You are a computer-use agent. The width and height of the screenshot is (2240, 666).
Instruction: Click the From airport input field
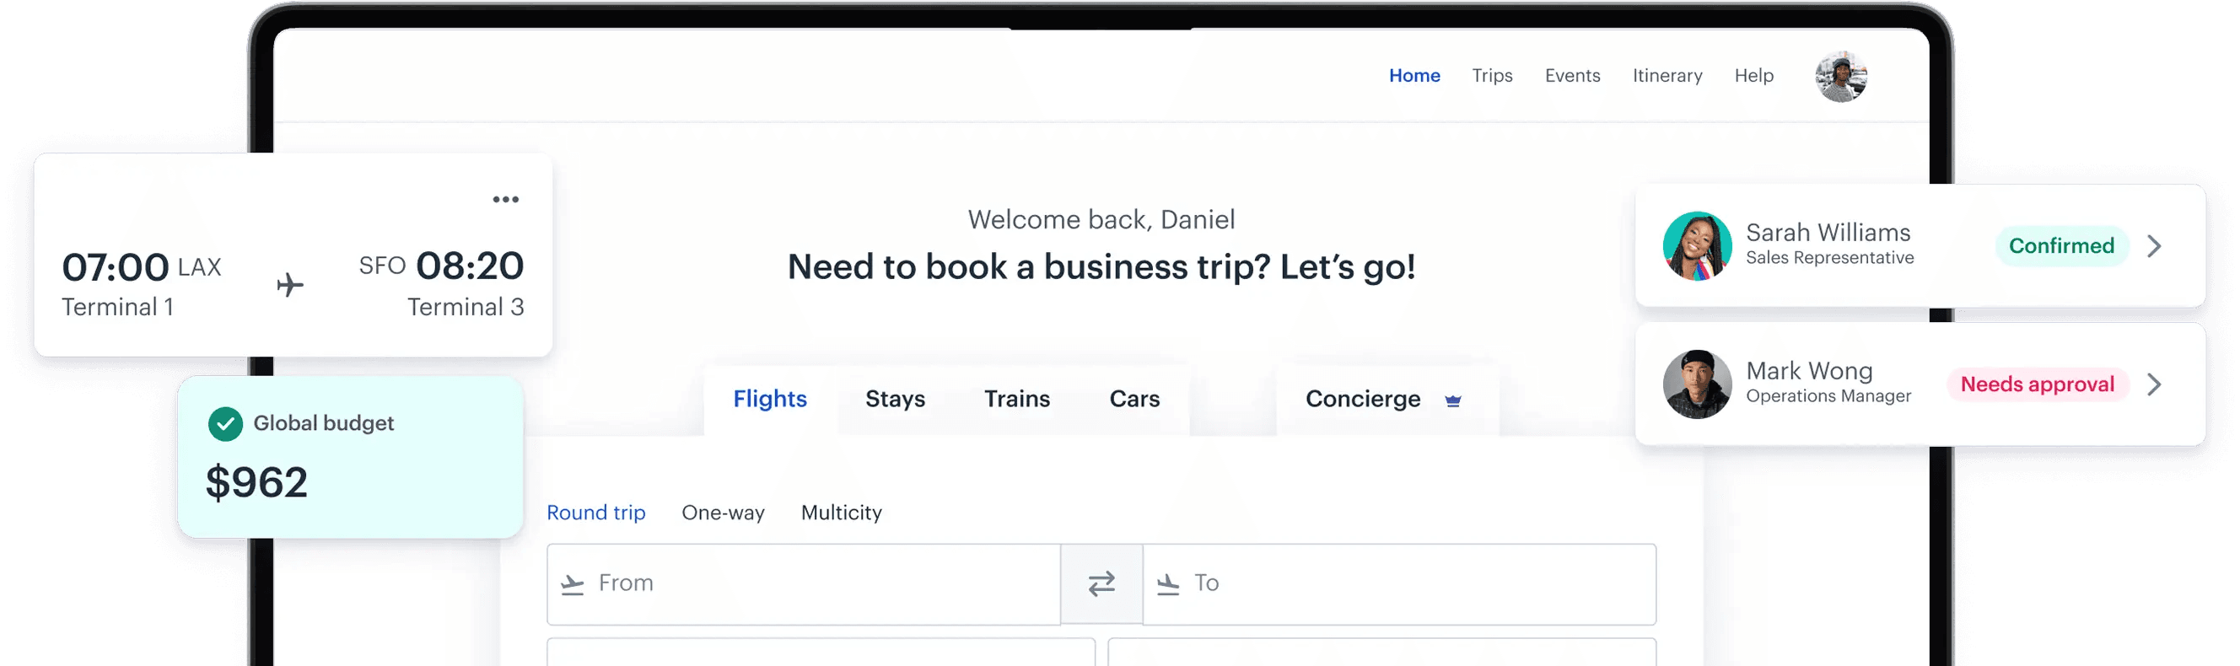pos(804,583)
